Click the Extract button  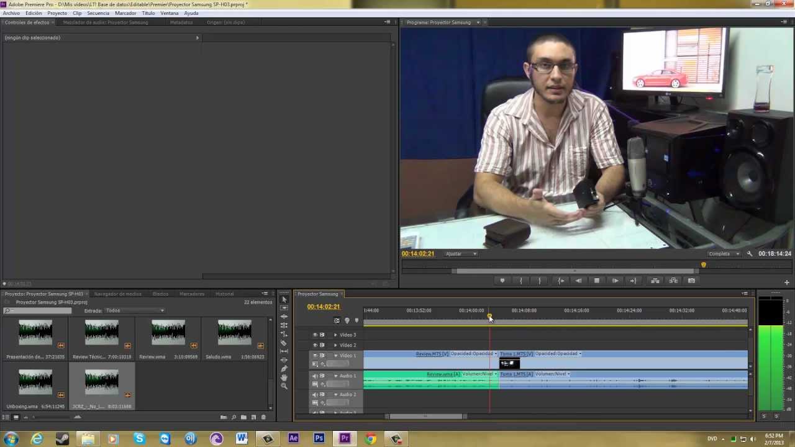tap(673, 281)
